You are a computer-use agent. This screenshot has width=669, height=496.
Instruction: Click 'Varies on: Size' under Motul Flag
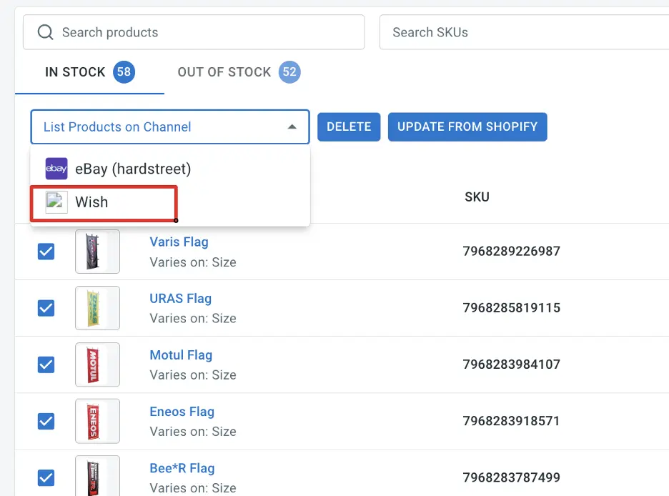click(x=193, y=375)
